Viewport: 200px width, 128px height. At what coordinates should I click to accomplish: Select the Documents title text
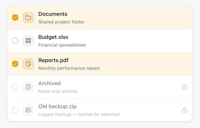pyautogui.click(x=53, y=14)
